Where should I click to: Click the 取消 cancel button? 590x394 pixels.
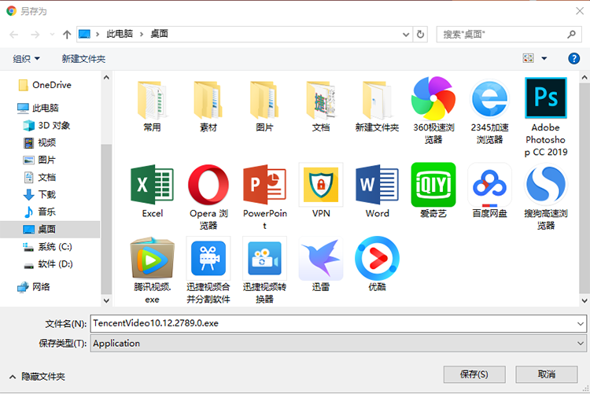(x=547, y=374)
